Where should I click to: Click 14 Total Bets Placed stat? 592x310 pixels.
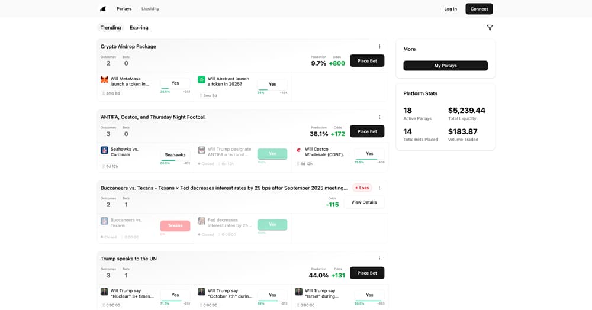click(407, 131)
